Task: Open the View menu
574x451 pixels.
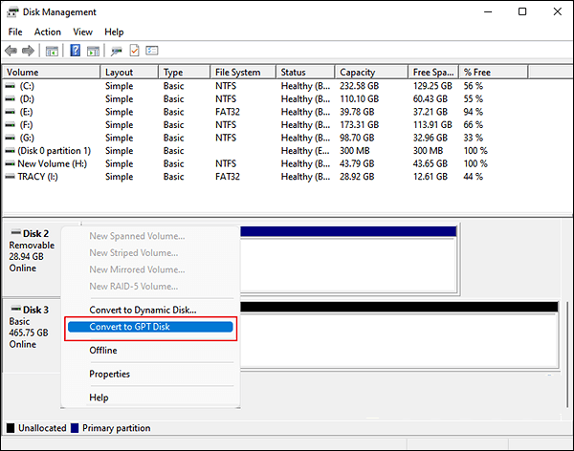Action: point(82,32)
